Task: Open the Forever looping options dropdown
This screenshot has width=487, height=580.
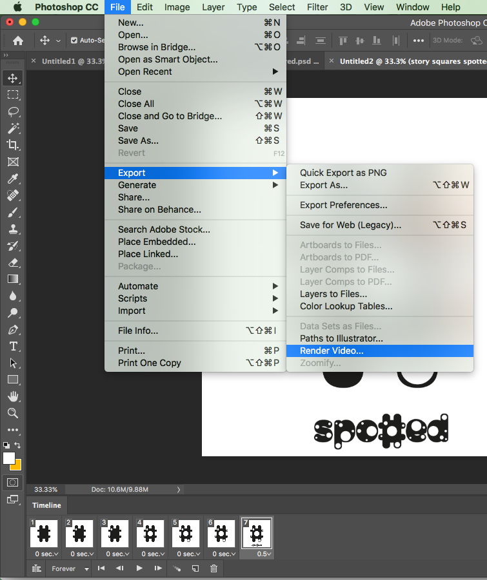Action: click(x=70, y=568)
